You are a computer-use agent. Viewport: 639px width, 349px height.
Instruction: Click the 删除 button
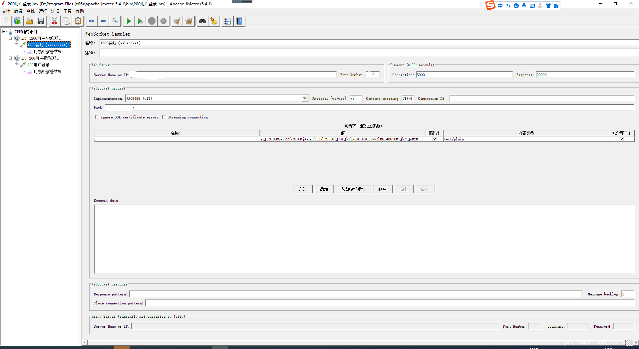(x=383, y=189)
